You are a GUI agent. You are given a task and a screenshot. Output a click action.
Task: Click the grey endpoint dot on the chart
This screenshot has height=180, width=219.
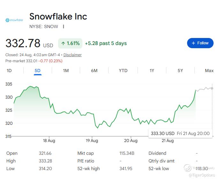tap(212, 88)
